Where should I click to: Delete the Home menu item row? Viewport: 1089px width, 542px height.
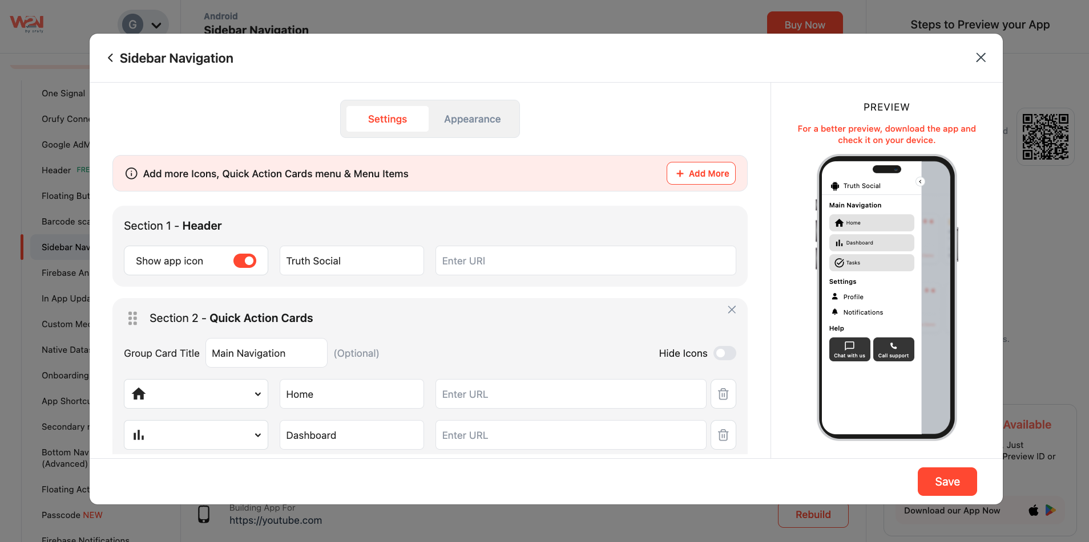click(723, 394)
